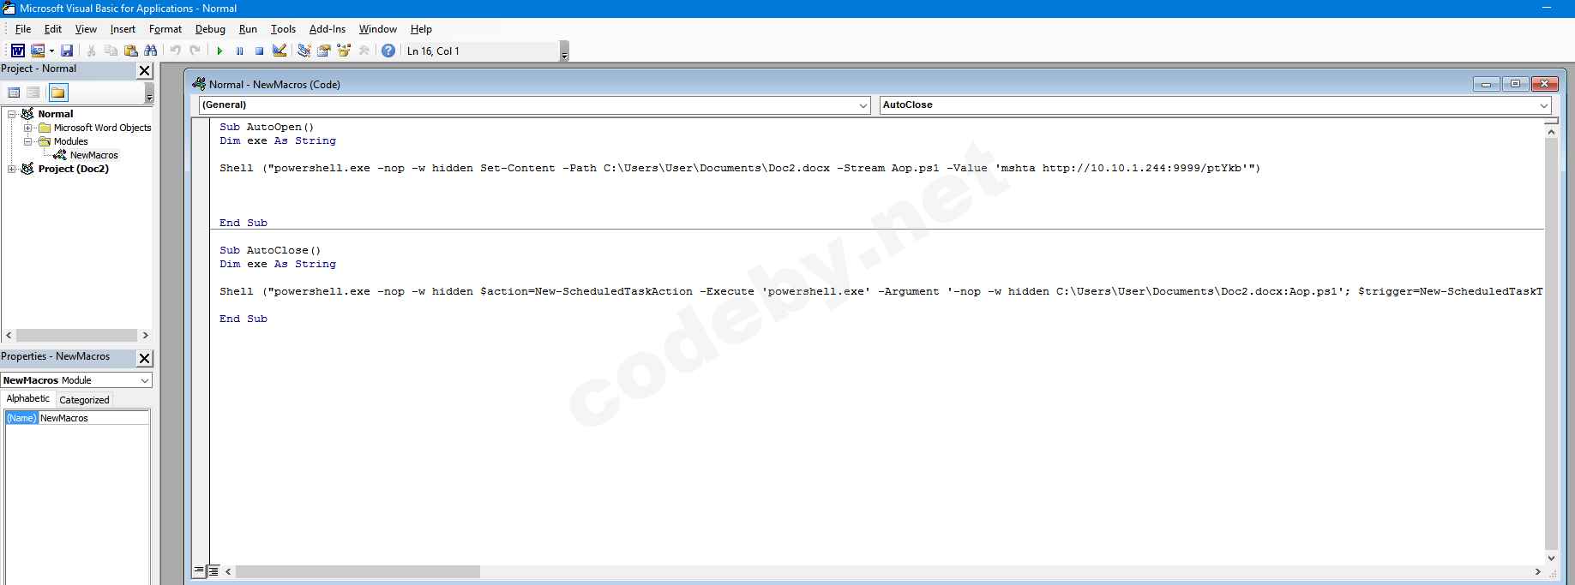Open the Object Browser toolbar icon

click(344, 51)
